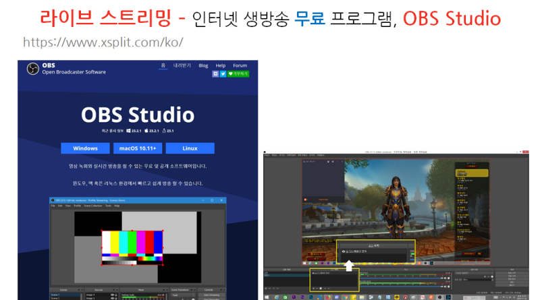Select Scene 1 in the Scenes list

tap(65, 295)
